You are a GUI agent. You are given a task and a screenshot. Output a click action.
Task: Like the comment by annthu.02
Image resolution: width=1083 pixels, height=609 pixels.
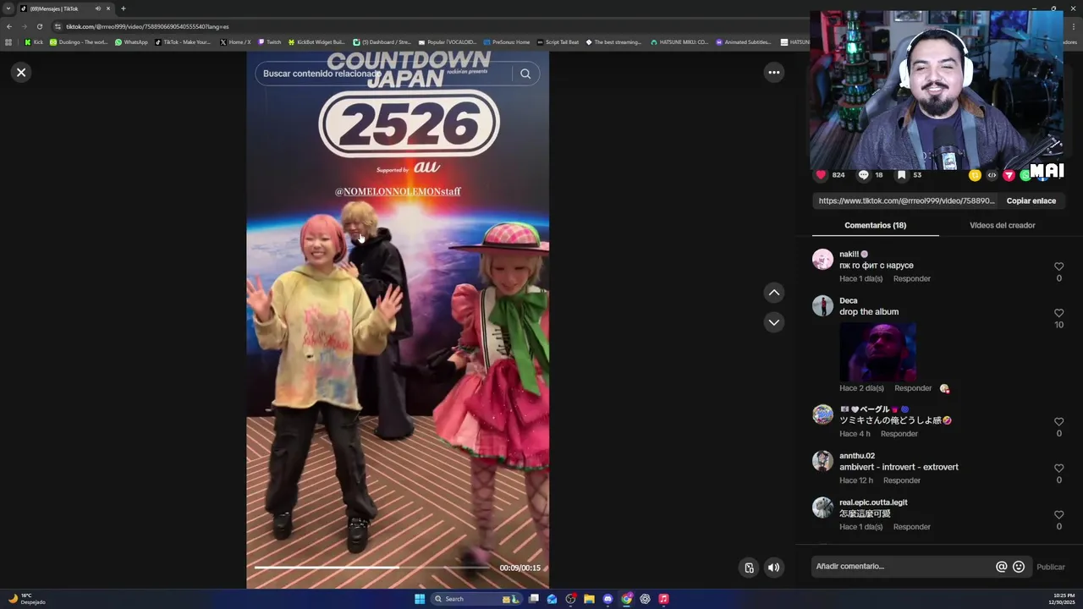tap(1058, 468)
